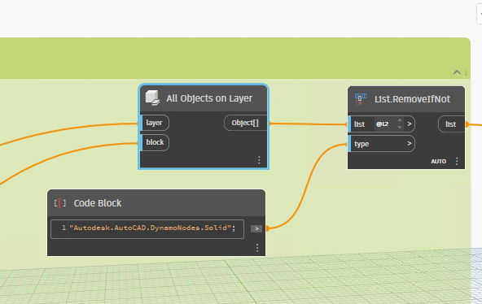482x304 pixels.
Task: Click the type input port
Action: pyautogui.click(x=382, y=144)
